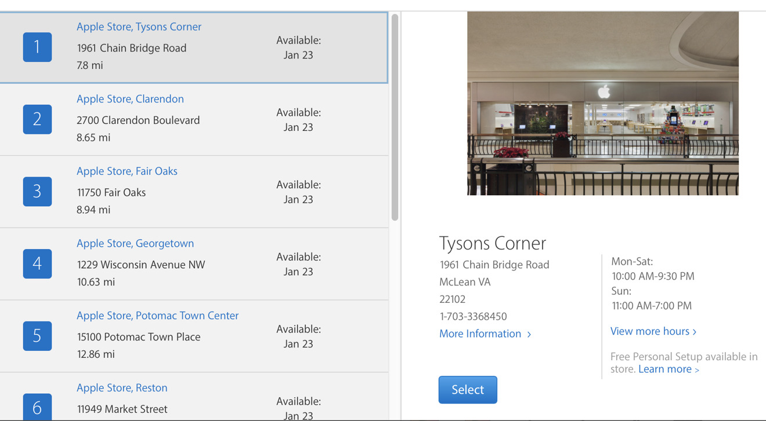Click Available Jan 23 in Fair Oaks row
The height and width of the screenshot is (421, 766).
tap(298, 192)
